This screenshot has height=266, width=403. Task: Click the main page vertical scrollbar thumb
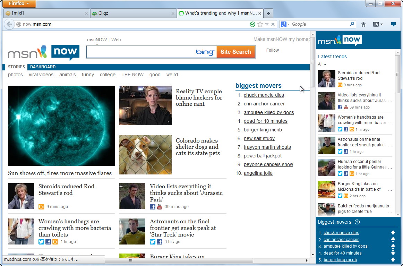pos(312,62)
